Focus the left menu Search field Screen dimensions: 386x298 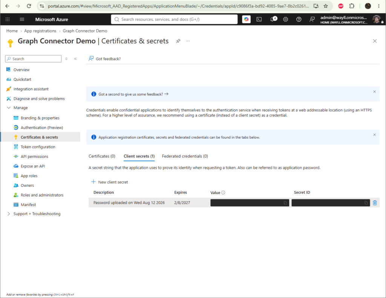(x=33, y=59)
